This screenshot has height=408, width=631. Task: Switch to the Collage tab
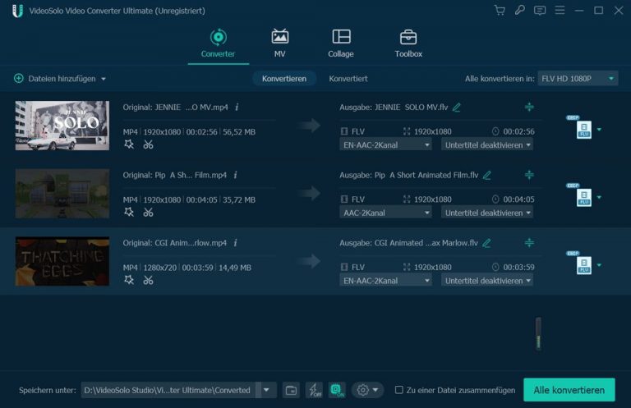tap(341, 44)
